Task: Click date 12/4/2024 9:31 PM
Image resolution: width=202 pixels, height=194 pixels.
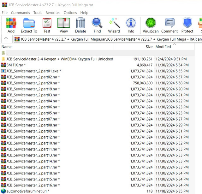Action: [171, 59]
